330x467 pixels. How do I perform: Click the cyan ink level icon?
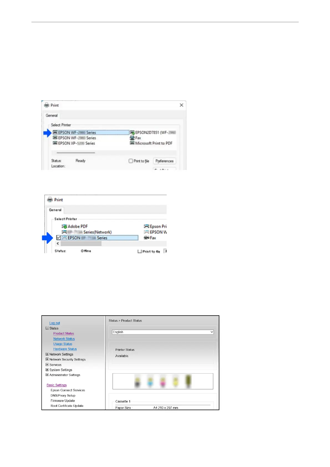tap(150, 381)
